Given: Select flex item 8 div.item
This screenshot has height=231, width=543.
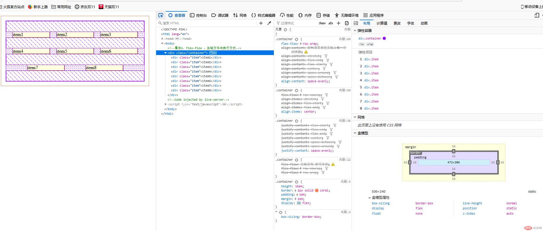Looking at the screenshot, I should click(x=371, y=108).
